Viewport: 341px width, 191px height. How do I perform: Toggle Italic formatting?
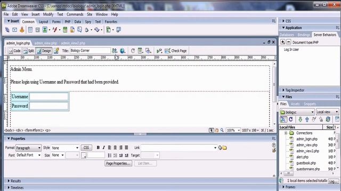click(104, 147)
